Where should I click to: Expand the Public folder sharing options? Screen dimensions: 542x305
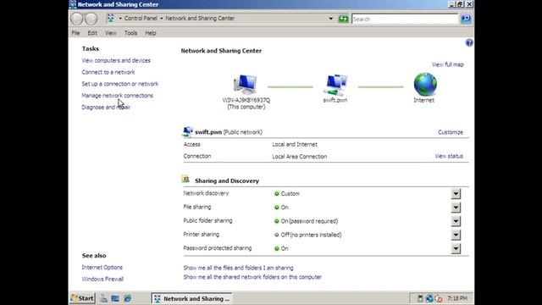[456, 221]
